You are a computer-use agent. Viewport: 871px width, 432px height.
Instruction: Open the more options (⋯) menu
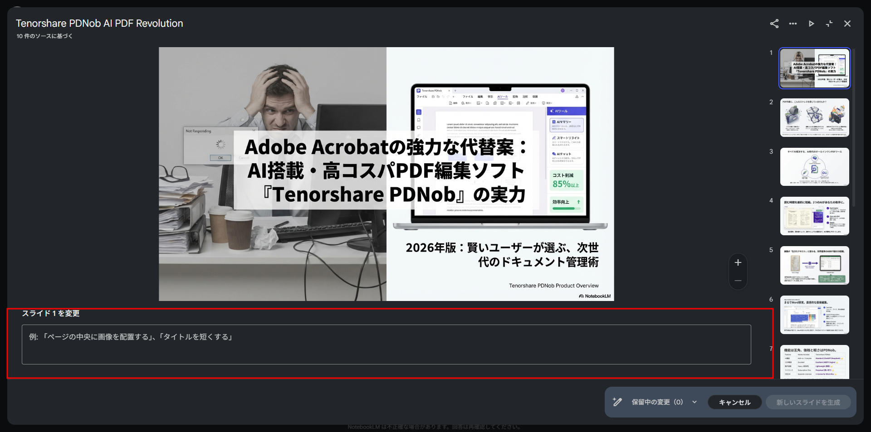tap(793, 24)
